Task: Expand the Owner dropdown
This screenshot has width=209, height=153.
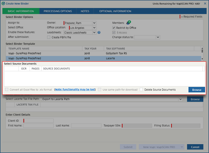Action: pos(94,23)
